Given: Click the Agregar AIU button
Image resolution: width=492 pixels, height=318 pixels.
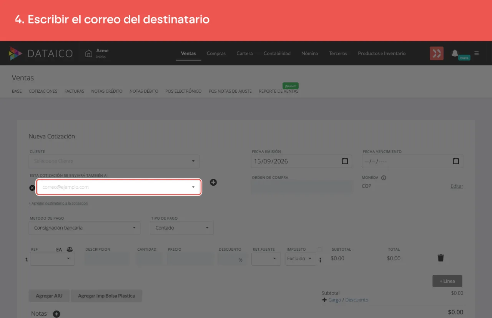Looking at the screenshot, I should click(49, 296).
